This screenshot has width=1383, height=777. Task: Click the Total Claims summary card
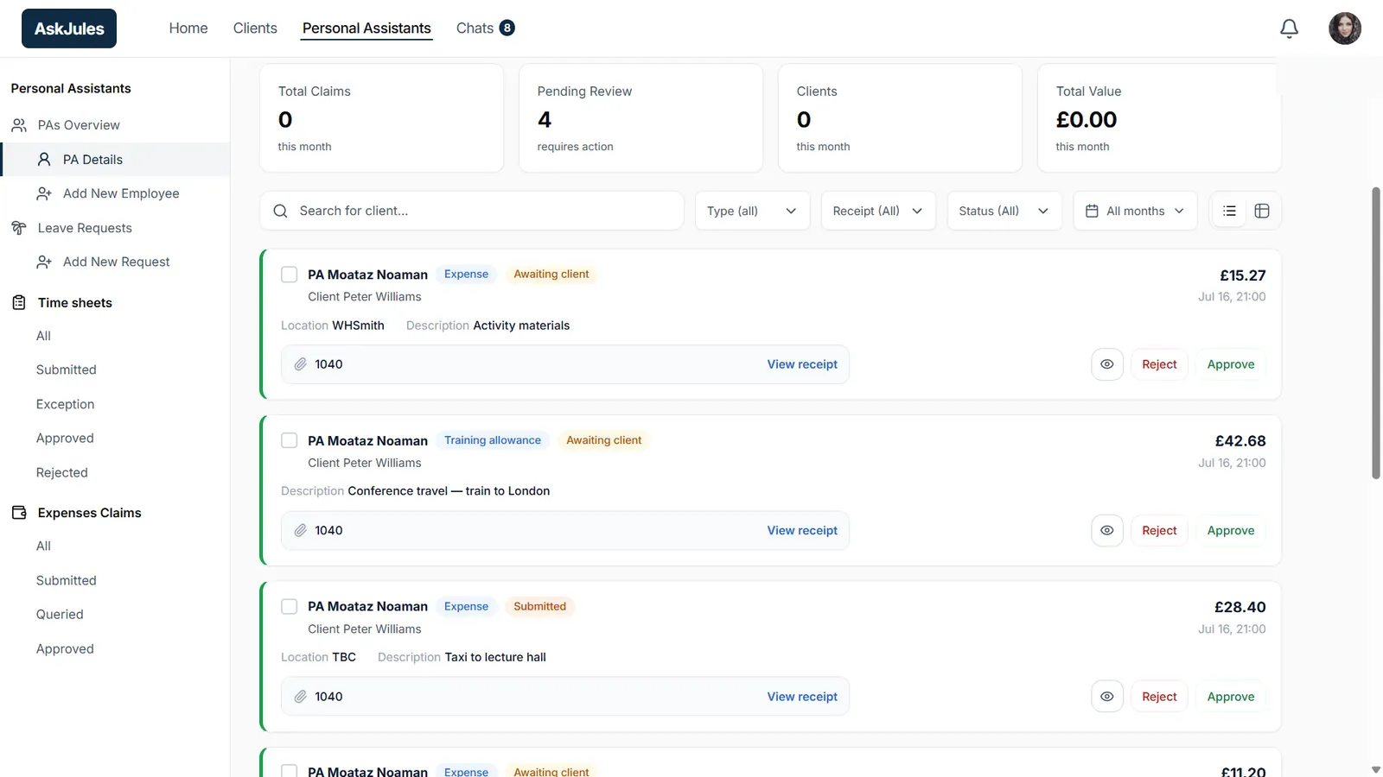coord(381,118)
